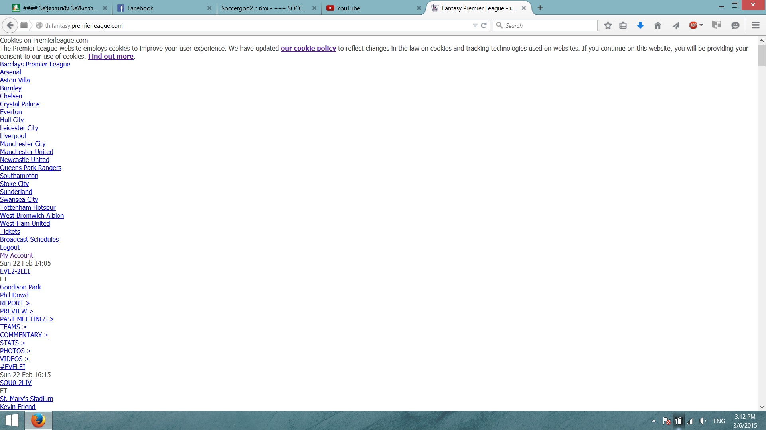Click the Logout link
The image size is (766, 430).
[x=10, y=247]
